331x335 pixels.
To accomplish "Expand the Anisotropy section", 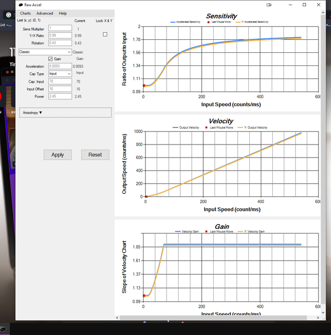I will 65,113.
